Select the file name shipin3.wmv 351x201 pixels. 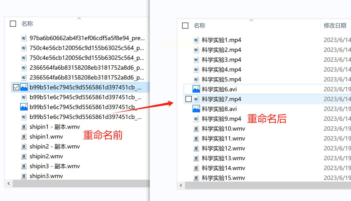tap(46, 176)
